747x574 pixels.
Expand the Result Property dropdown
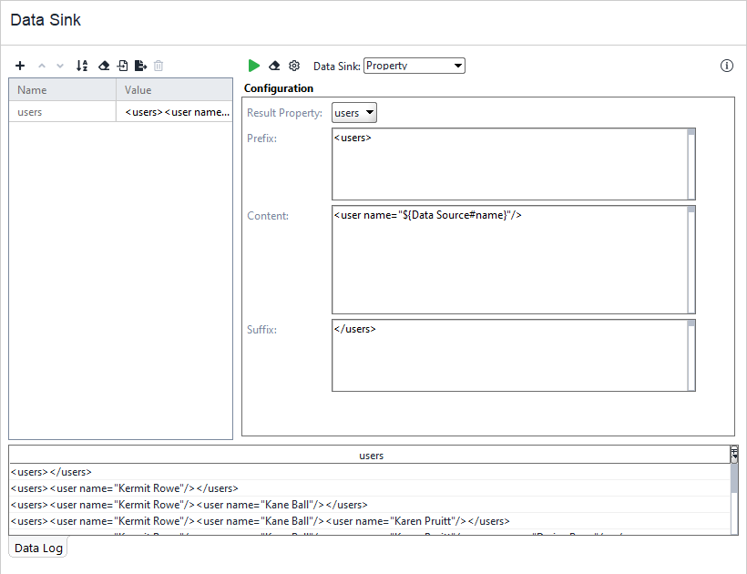(x=354, y=113)
